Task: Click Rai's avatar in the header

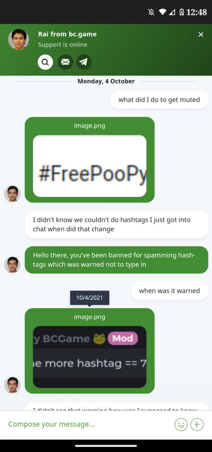Action: [x=18, y=39]
